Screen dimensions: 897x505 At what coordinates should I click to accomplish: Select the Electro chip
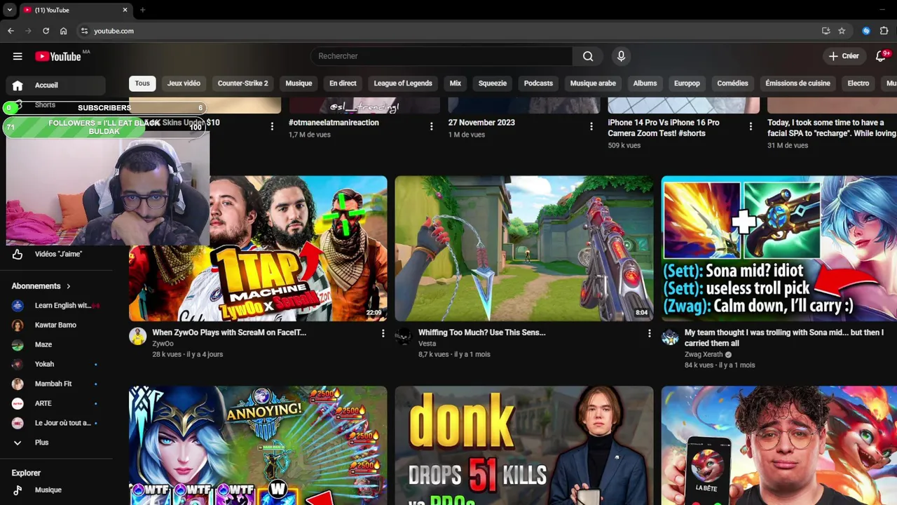tap(858, 83)
